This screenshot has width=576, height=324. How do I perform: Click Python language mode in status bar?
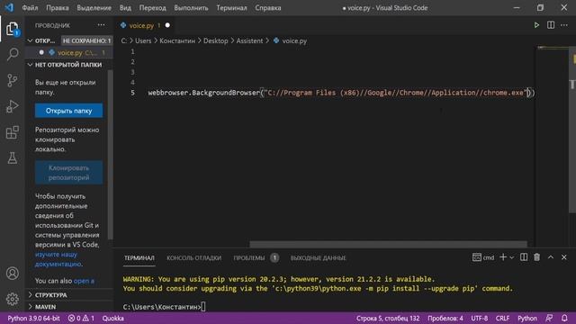click(527, 318)
